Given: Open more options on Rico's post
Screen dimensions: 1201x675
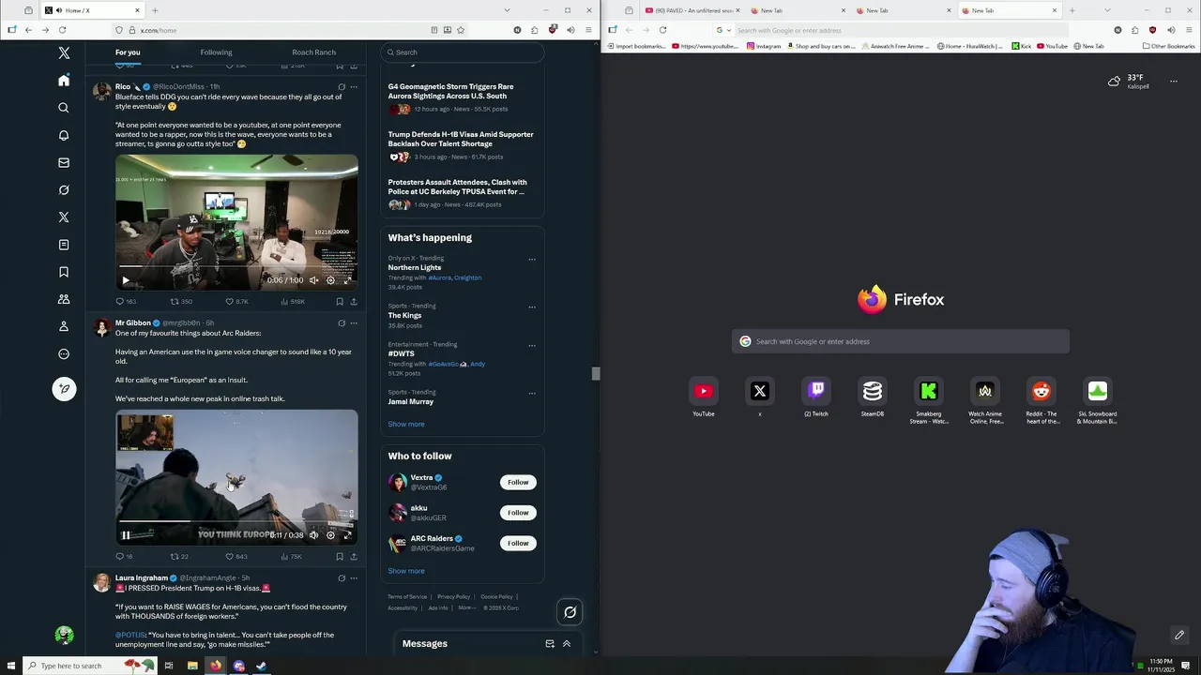Looking at the screenshot, I should coord(354,86).
